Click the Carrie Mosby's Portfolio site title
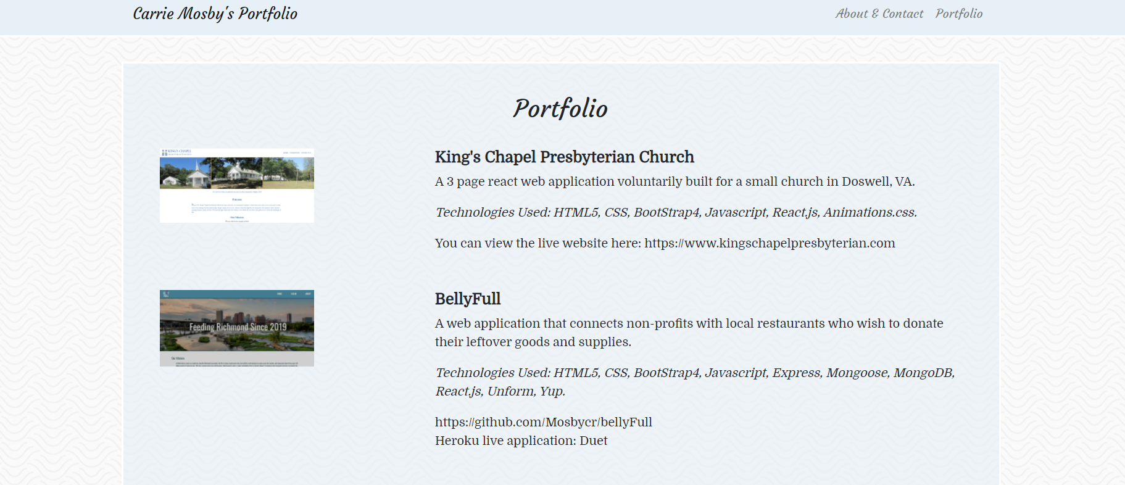The image size is (1125, 485). point(214,13)
